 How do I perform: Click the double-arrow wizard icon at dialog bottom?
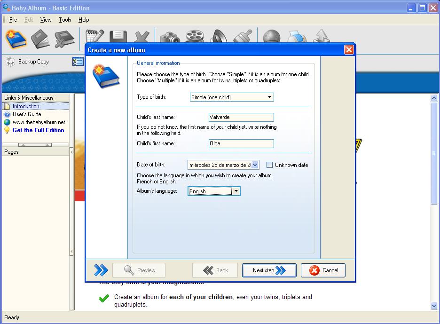(x=101, y=270)
